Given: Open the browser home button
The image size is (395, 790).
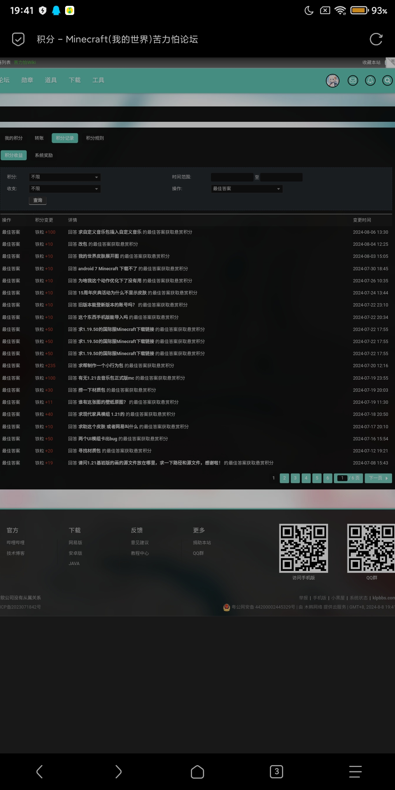Looking at the screenshot, I should 197,772.
